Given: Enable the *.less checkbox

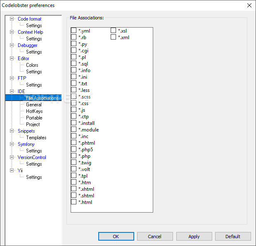Looking at the screenshot, I should (73, 90).
